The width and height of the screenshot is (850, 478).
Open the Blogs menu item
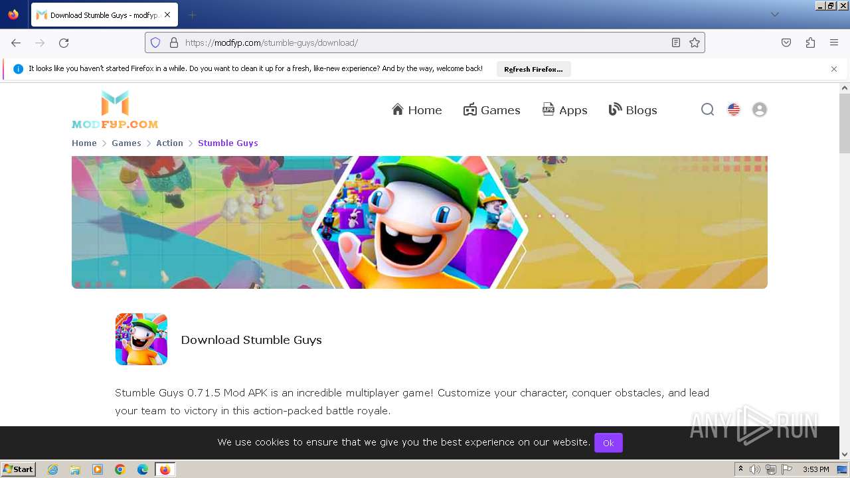tap(633, 110)
